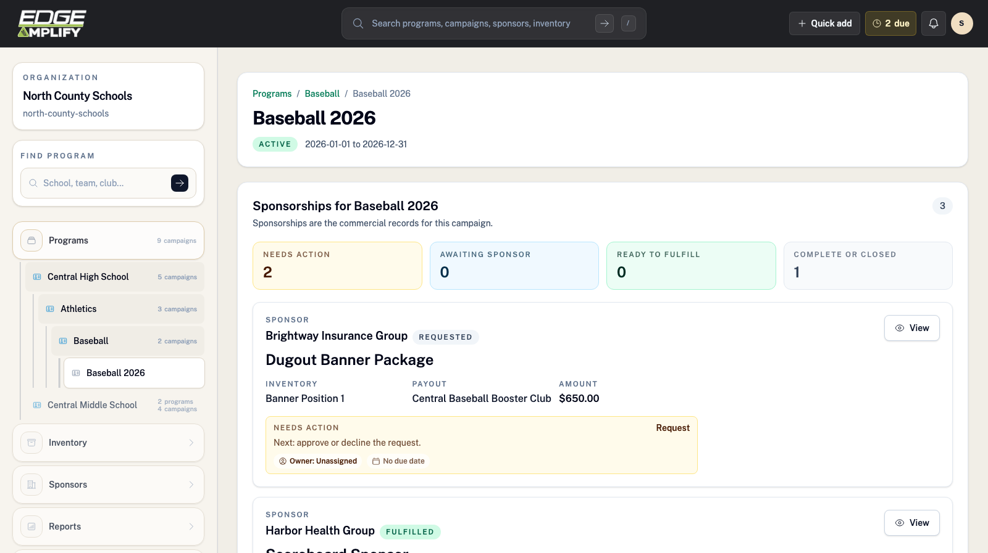Click the Dugout Banner Package title
This screenshot has width=988, height=553.
350,360
